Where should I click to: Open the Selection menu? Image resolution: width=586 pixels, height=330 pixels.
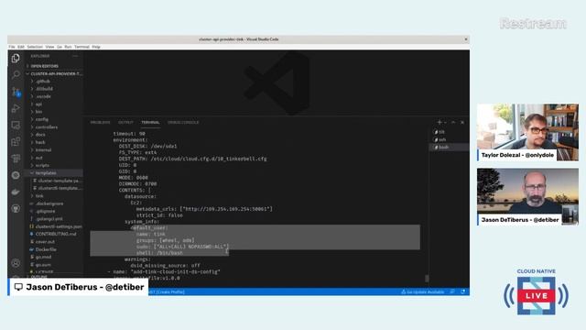pyautogui.click(x=35, y=47)
